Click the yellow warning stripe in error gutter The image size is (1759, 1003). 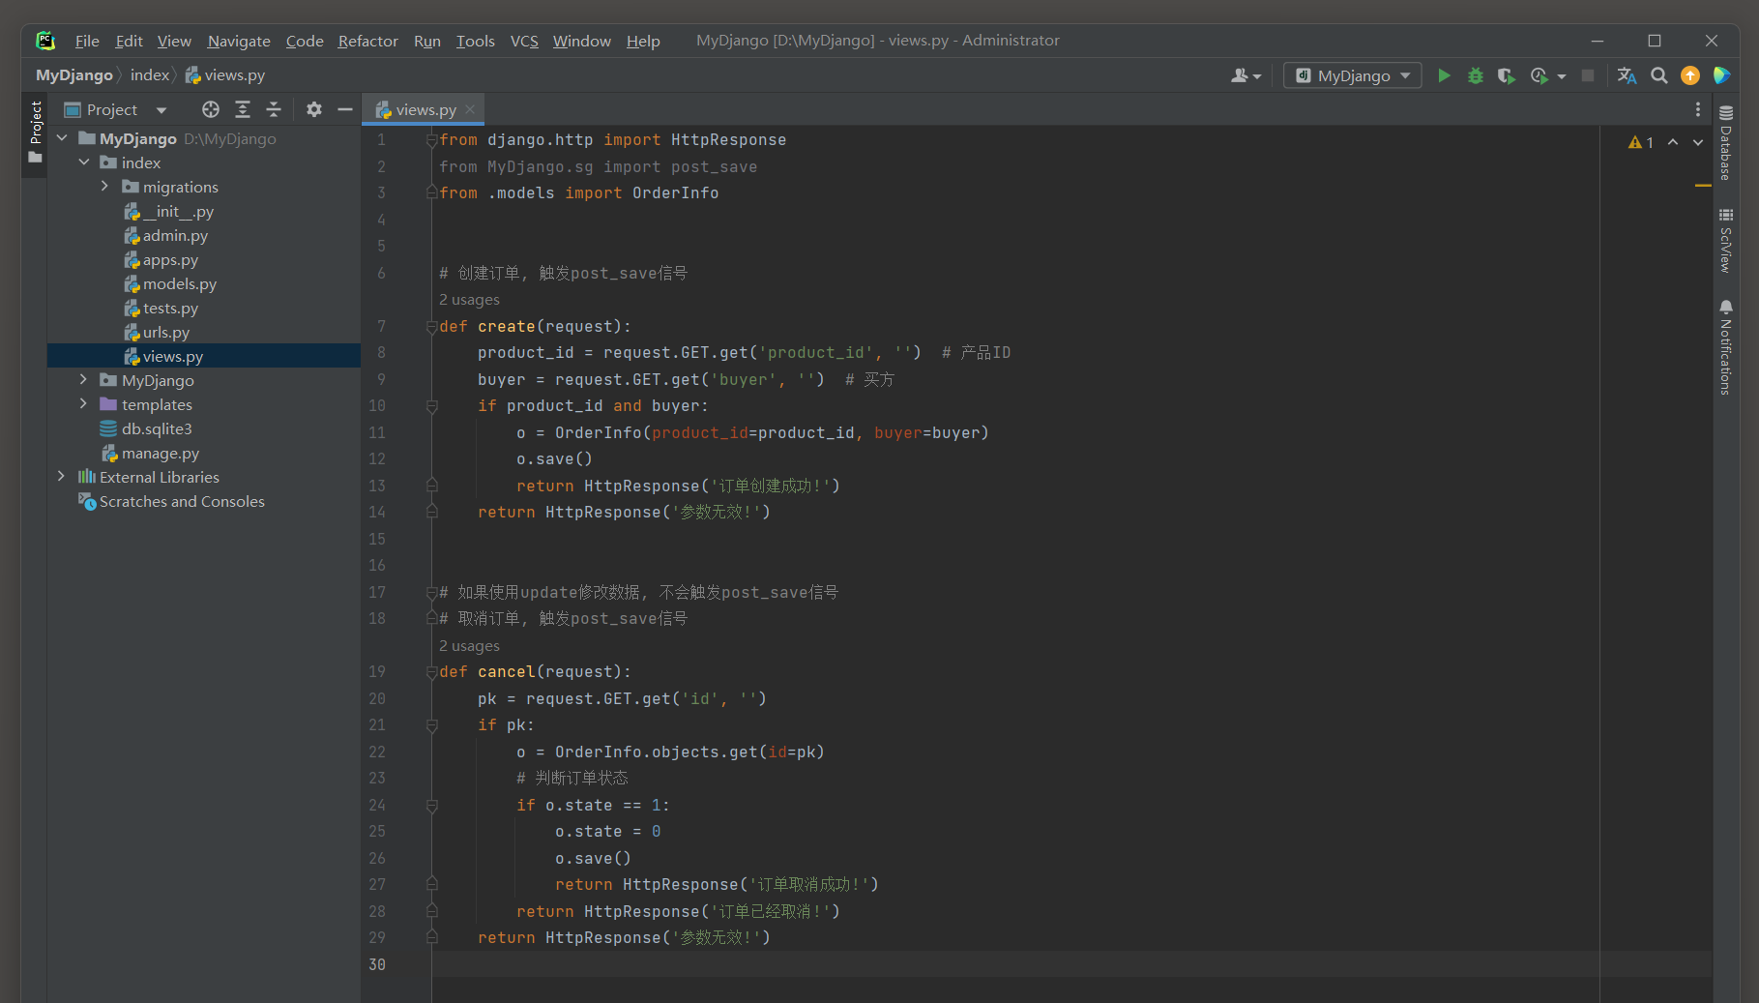pos(1703,185)
